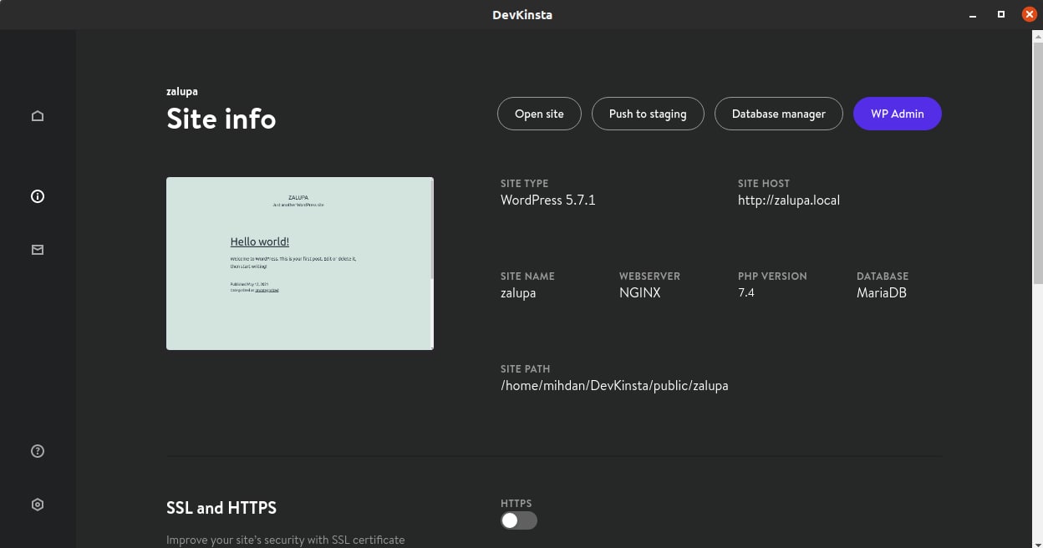The width and height of the screenshot is (1043, 548).
Task: Click the NGINX webserver value
Action: click(x=640, y=293)
